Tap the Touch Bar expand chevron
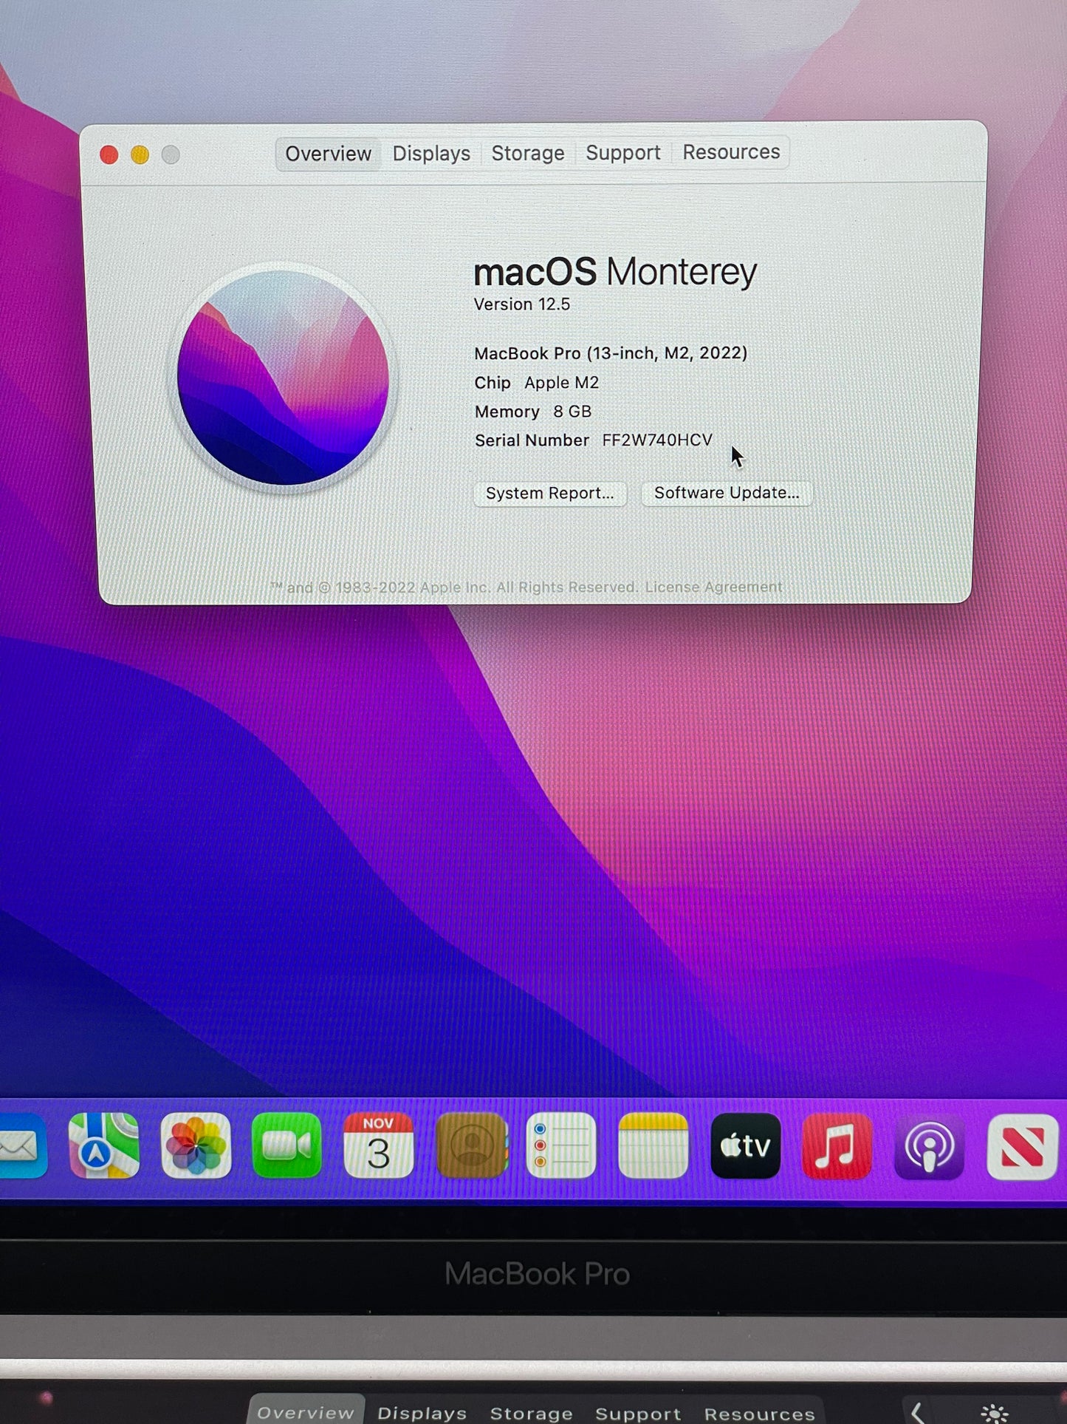The height and width of the screenshot is (1424, 1067). [x=917, y=1413]
